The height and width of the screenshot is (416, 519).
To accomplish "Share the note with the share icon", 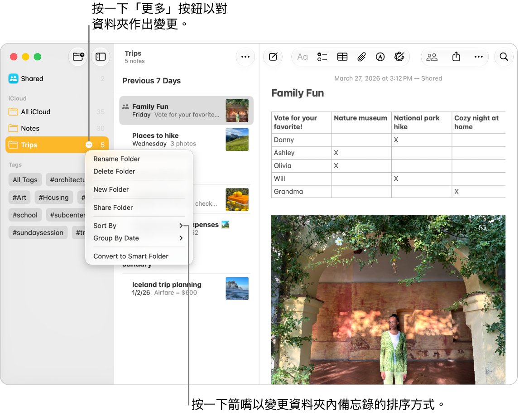I will click(456, 57).
